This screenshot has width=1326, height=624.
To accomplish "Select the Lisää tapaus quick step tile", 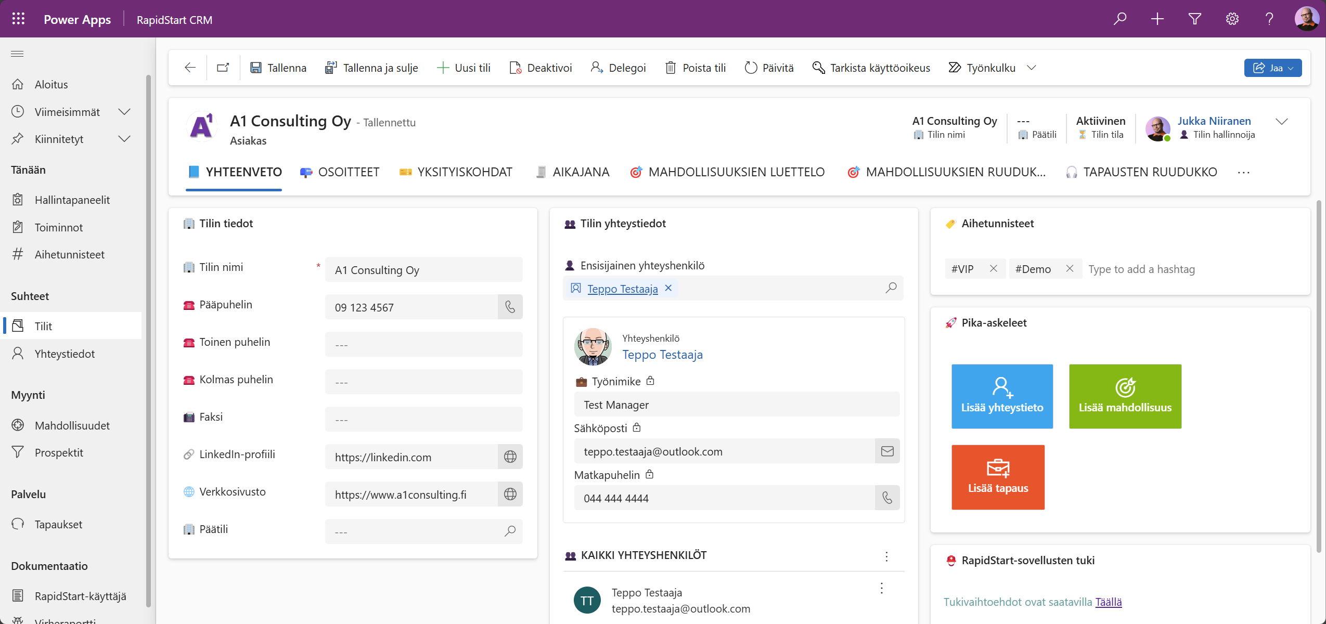I will (997, 476).
